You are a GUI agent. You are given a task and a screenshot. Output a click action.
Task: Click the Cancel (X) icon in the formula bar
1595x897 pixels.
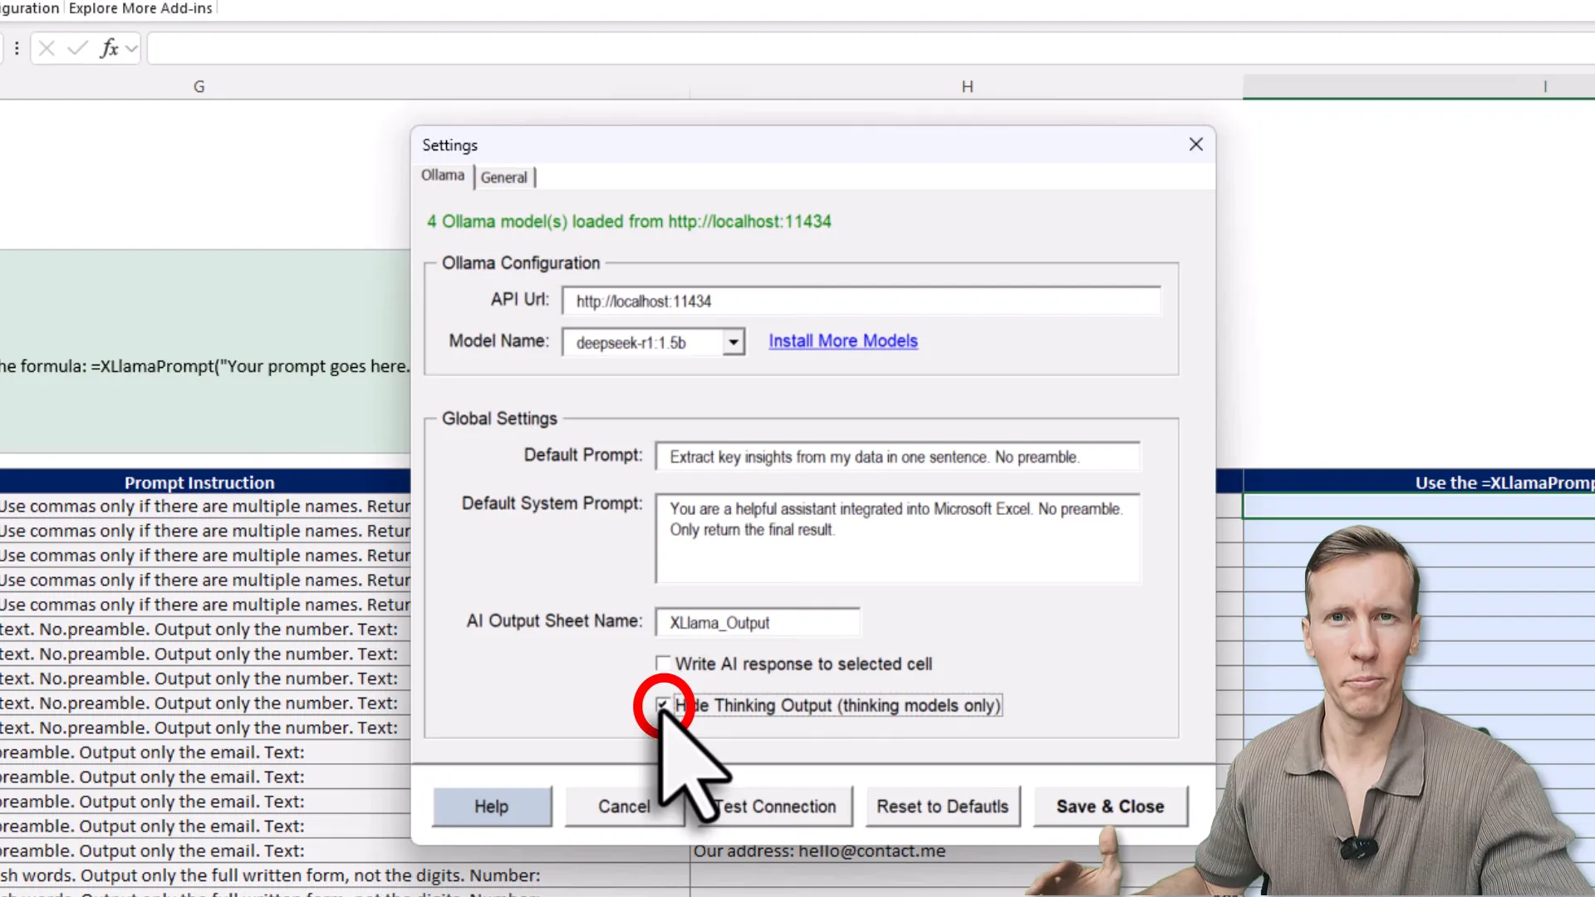[x=47, y=48]
